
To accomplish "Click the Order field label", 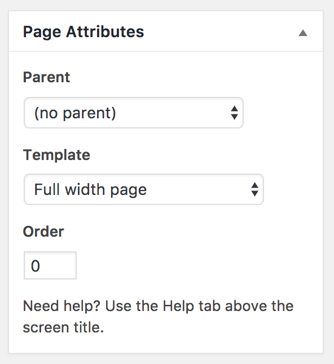I will click(x=43, y=232).
